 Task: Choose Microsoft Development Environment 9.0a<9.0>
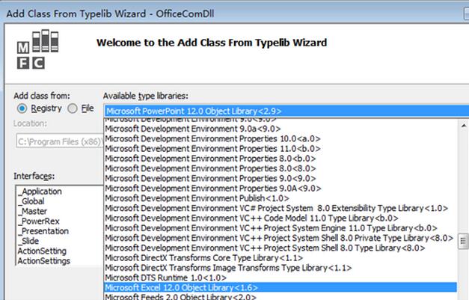pyautogui.click(x=281, y=129)
